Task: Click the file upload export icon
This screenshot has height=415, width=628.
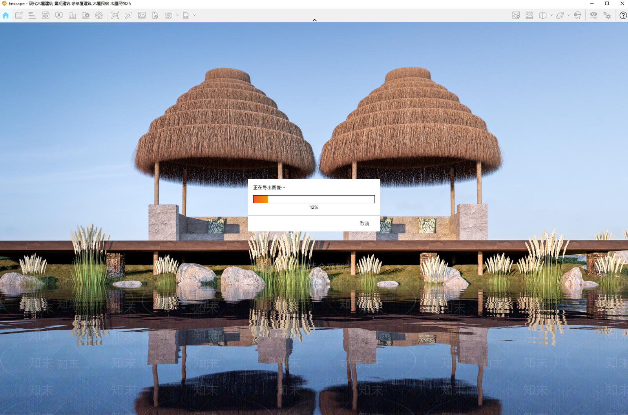Action: (x=155, y=15)
